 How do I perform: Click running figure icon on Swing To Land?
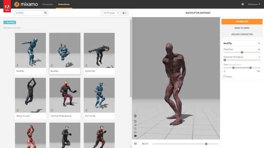point(17,110)
